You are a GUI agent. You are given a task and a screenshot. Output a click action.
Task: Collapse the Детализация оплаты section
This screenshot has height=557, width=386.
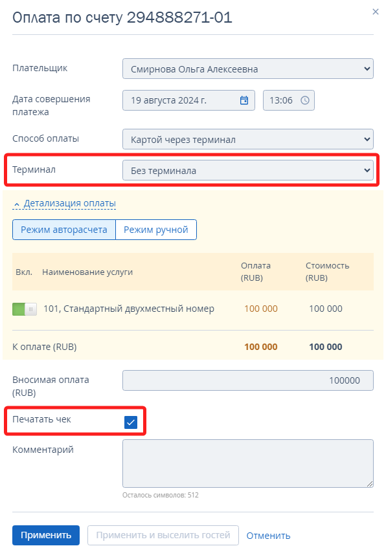point(69,204)
